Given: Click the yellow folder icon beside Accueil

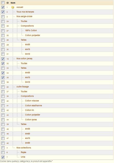Looking at the screenshot, I should click(13, 7).
